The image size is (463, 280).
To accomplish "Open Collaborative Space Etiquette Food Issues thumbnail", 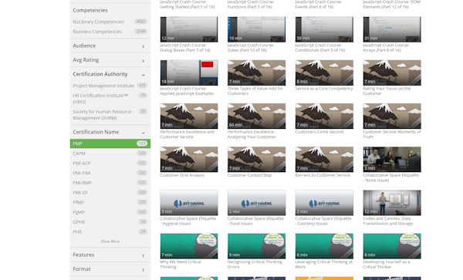I will click(256, 203).
